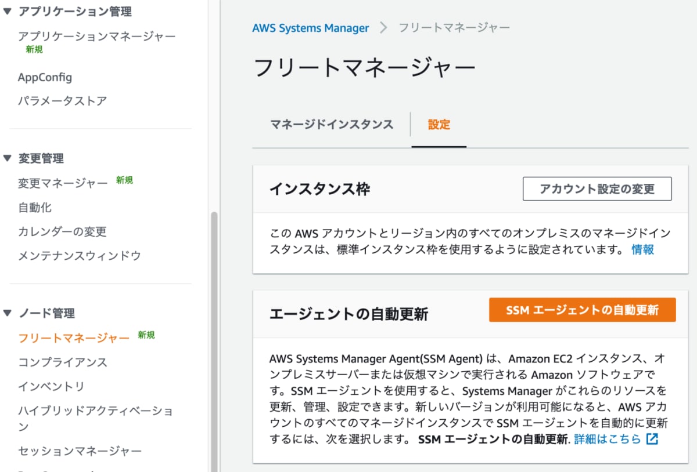Go to 自動化 in sidebar
The width and height of the screenshot is (697, 472).
(35, 208)
